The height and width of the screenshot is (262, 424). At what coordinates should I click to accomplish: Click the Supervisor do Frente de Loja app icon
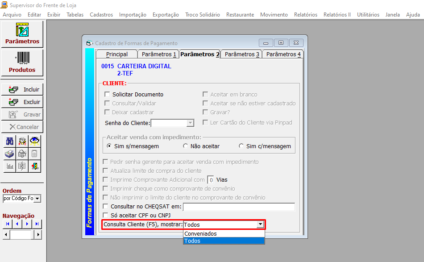pos(4,5)
